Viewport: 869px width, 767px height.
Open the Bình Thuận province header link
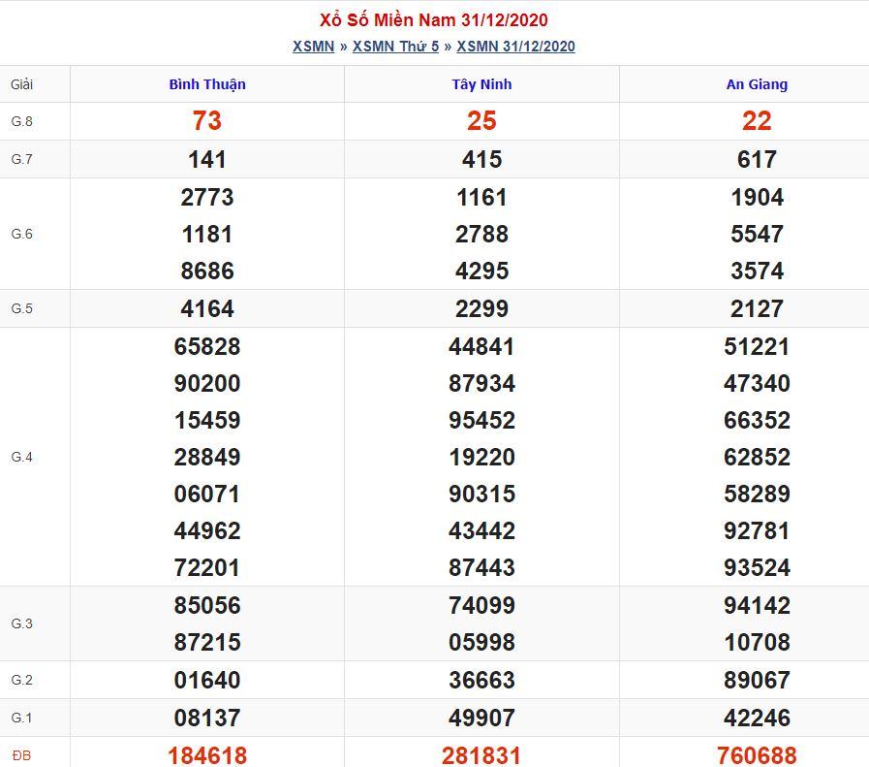[207, 84]
